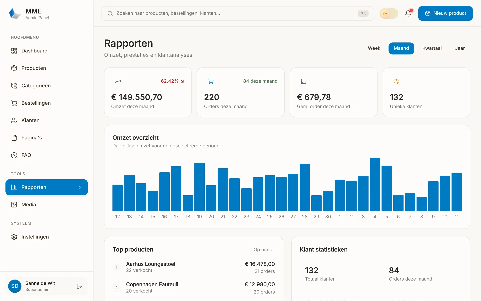This screenshot has width=481, height=301.
Task: Open Bestellingen in the sidebar
Action: (46, 103)
